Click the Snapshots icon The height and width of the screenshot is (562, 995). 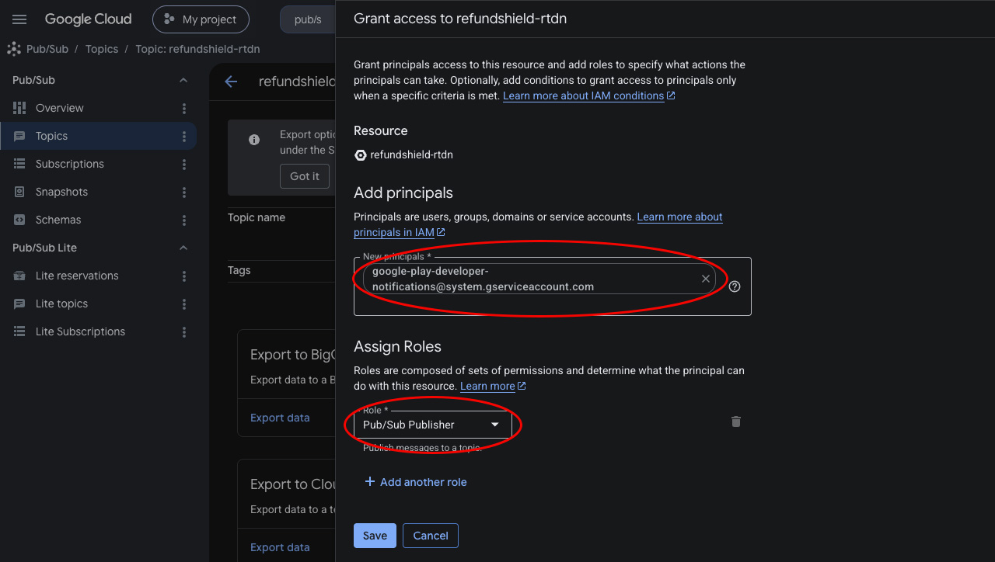pos(19,192)
